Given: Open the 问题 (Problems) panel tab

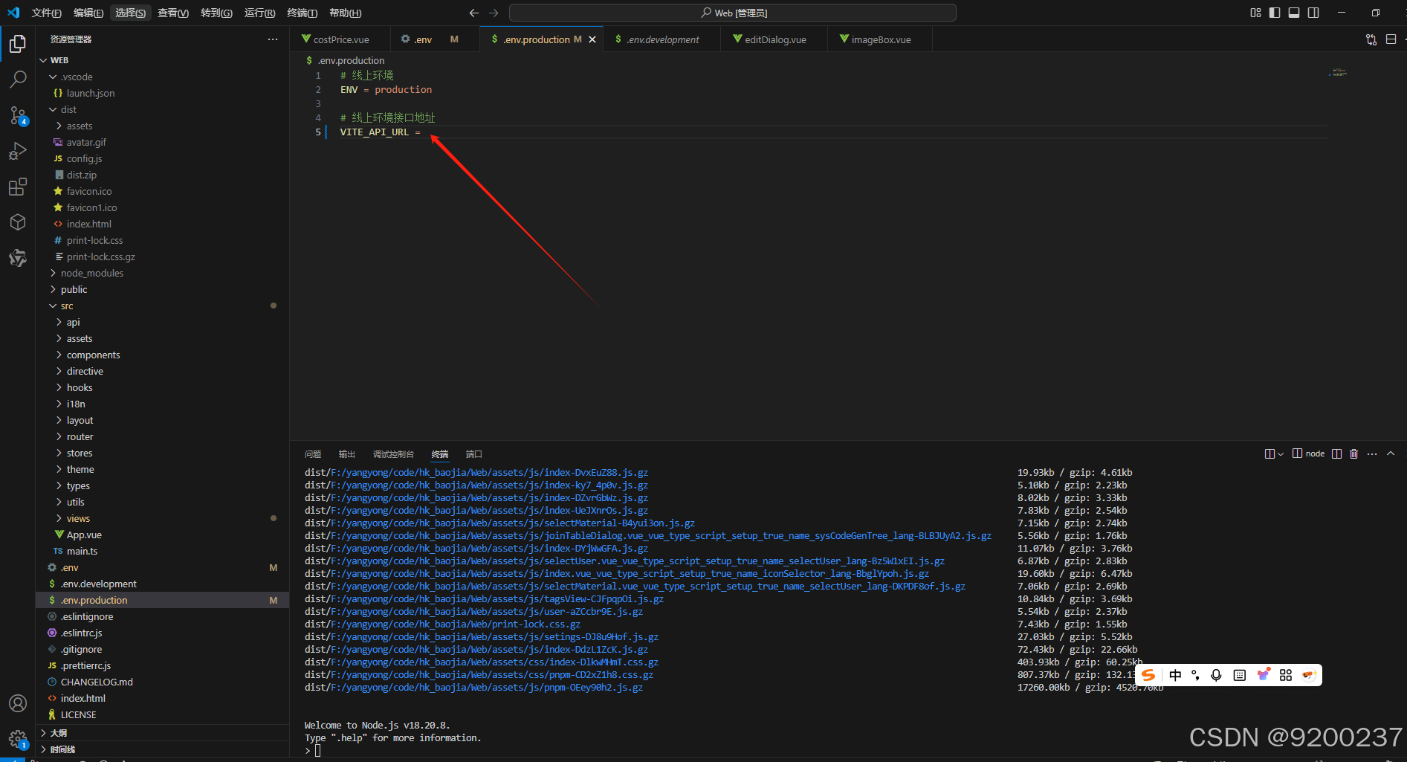Looking at the screenshot, I should pyautogui.click(x=313, y=454).
